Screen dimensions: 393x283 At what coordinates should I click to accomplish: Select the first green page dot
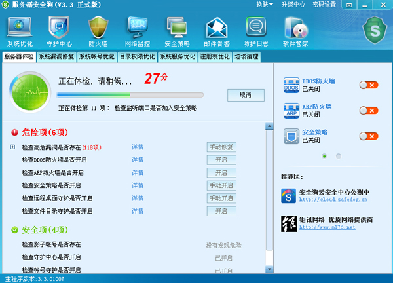point(324,156)
